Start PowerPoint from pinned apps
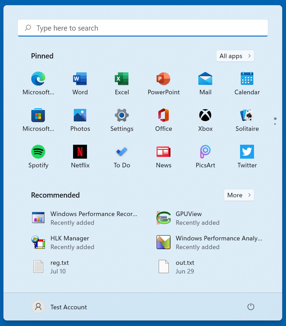The height and width of the screenshot is (326, 286). pyautogui.click(x=164, y=83)
